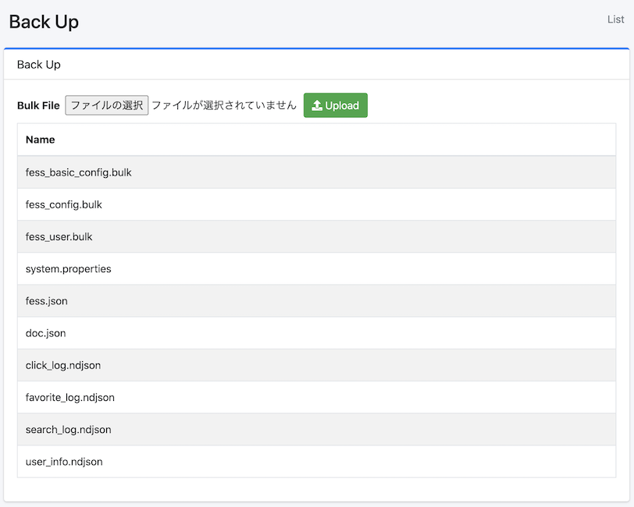The width and height of the screenshot is (634, 507).
Task: Select fess_user.bulk from the backup list
Action: point(59,236)
